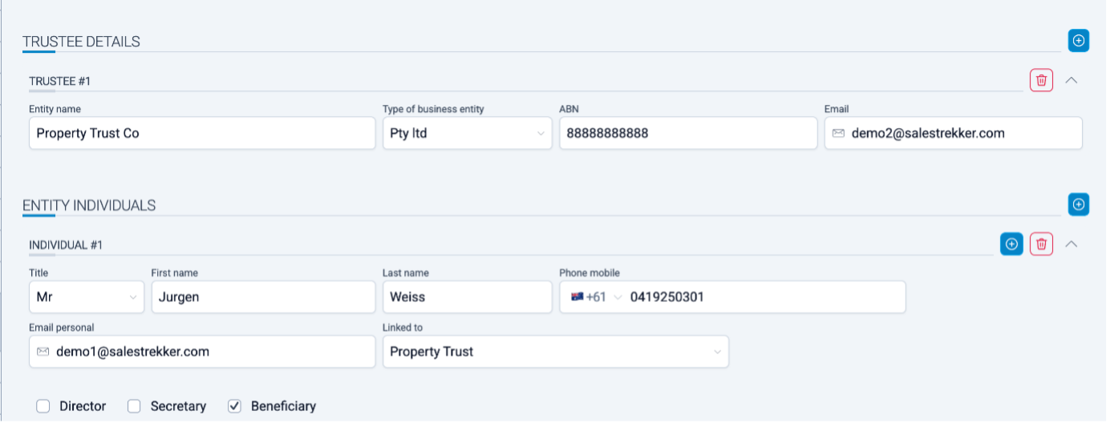Collapse the Trustee #1 section
Viewport: 1110px width, 423px height.
pos(1071,80)
